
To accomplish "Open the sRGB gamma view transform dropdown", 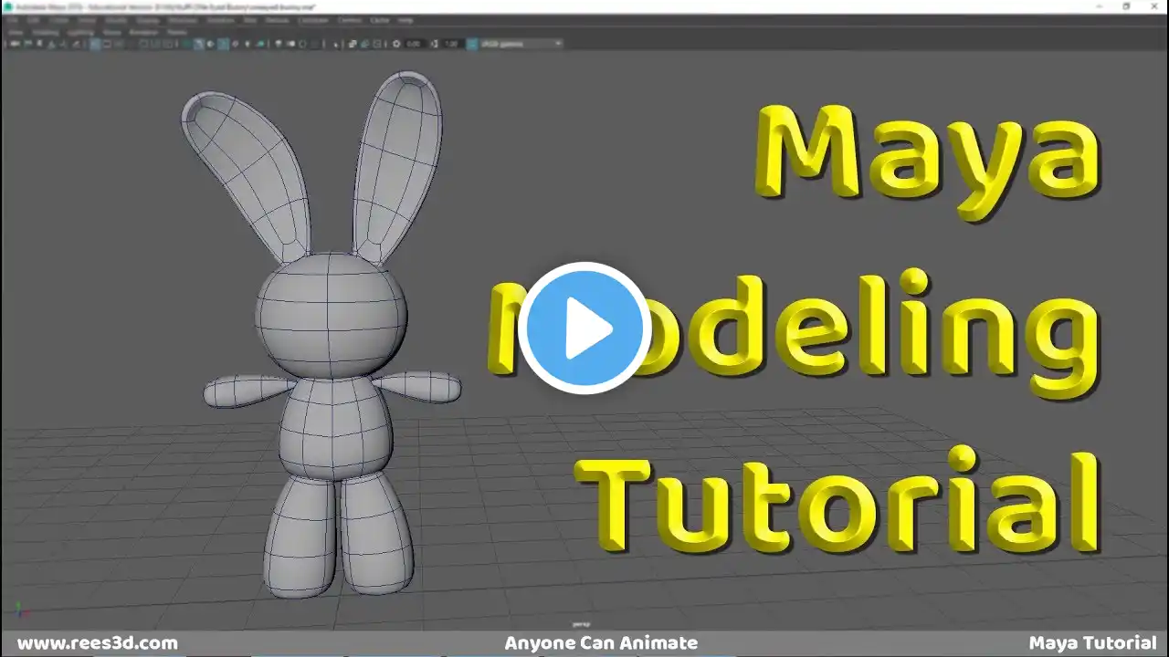I will coord(521,43).
